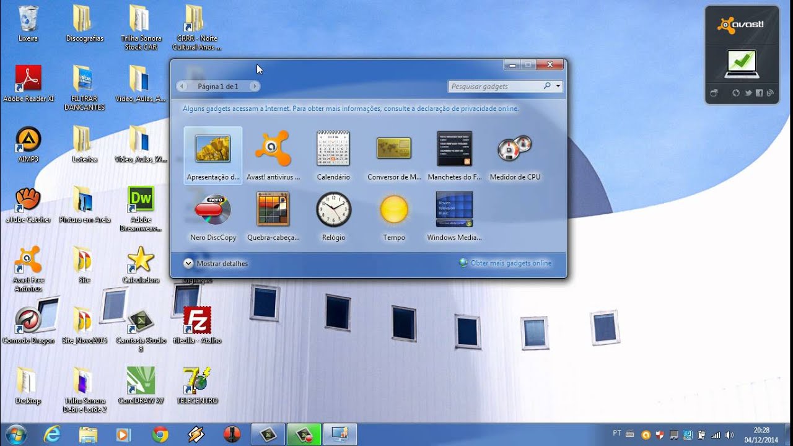Open the PT language indicator
The height and width of the screenshot is (446, 793).
click(x=617, y=434)
